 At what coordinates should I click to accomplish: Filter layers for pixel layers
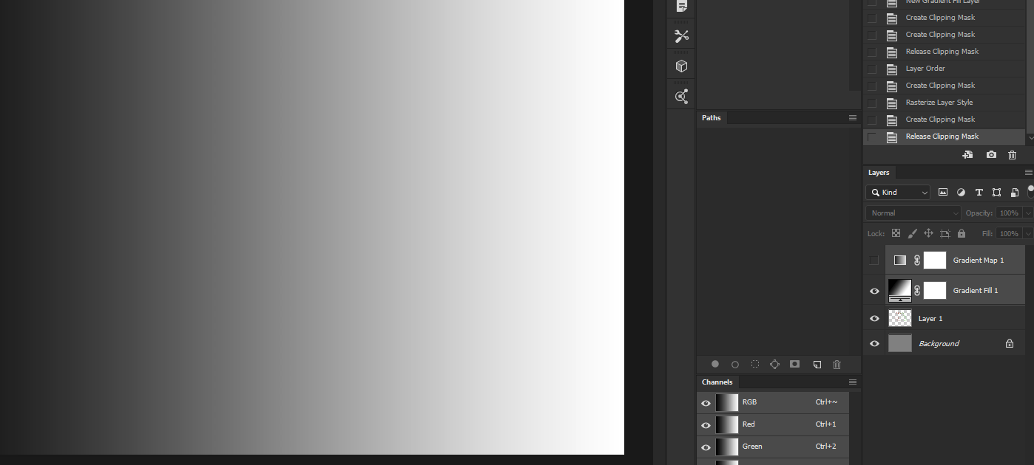943,192
